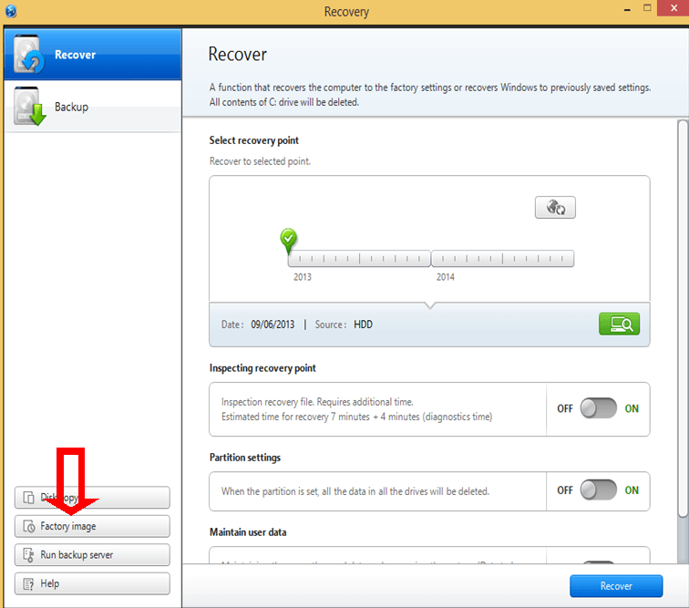Click the 2013 segment of the timeline
The image size is (689, 608).
pyautogui.click(x=359, y=259)
